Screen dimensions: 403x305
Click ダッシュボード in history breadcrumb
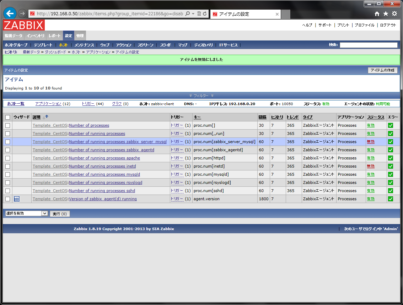click(x=55, y=52)
